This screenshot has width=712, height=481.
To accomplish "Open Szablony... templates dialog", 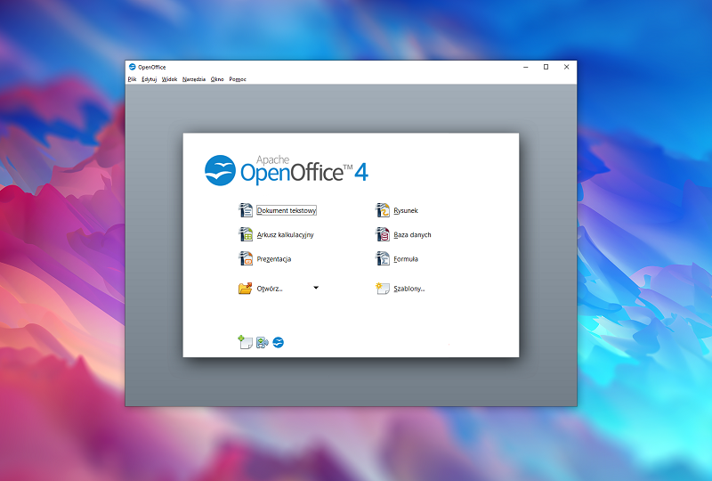I will (x=409, y=289).
